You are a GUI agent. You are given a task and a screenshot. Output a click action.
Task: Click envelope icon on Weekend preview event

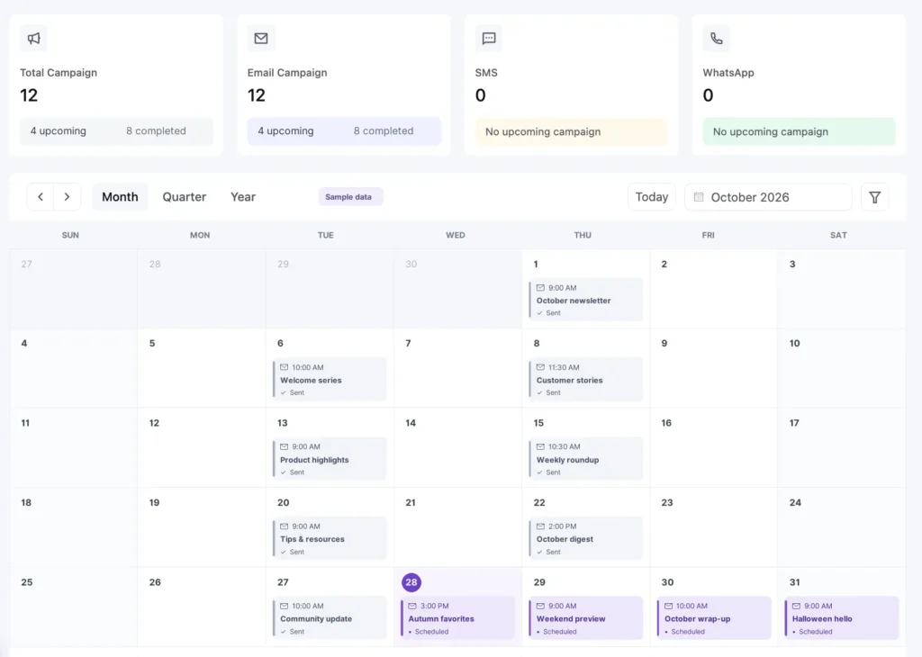click(540, 606)
